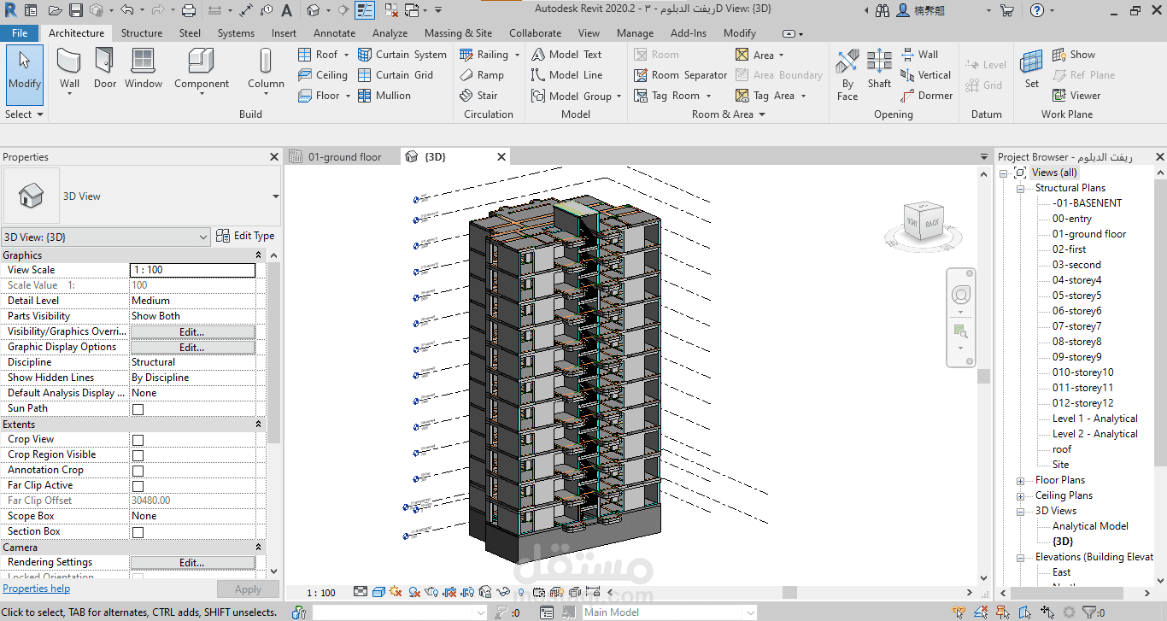
Task: Select the Model Text tool
Action: pos(566,55)
